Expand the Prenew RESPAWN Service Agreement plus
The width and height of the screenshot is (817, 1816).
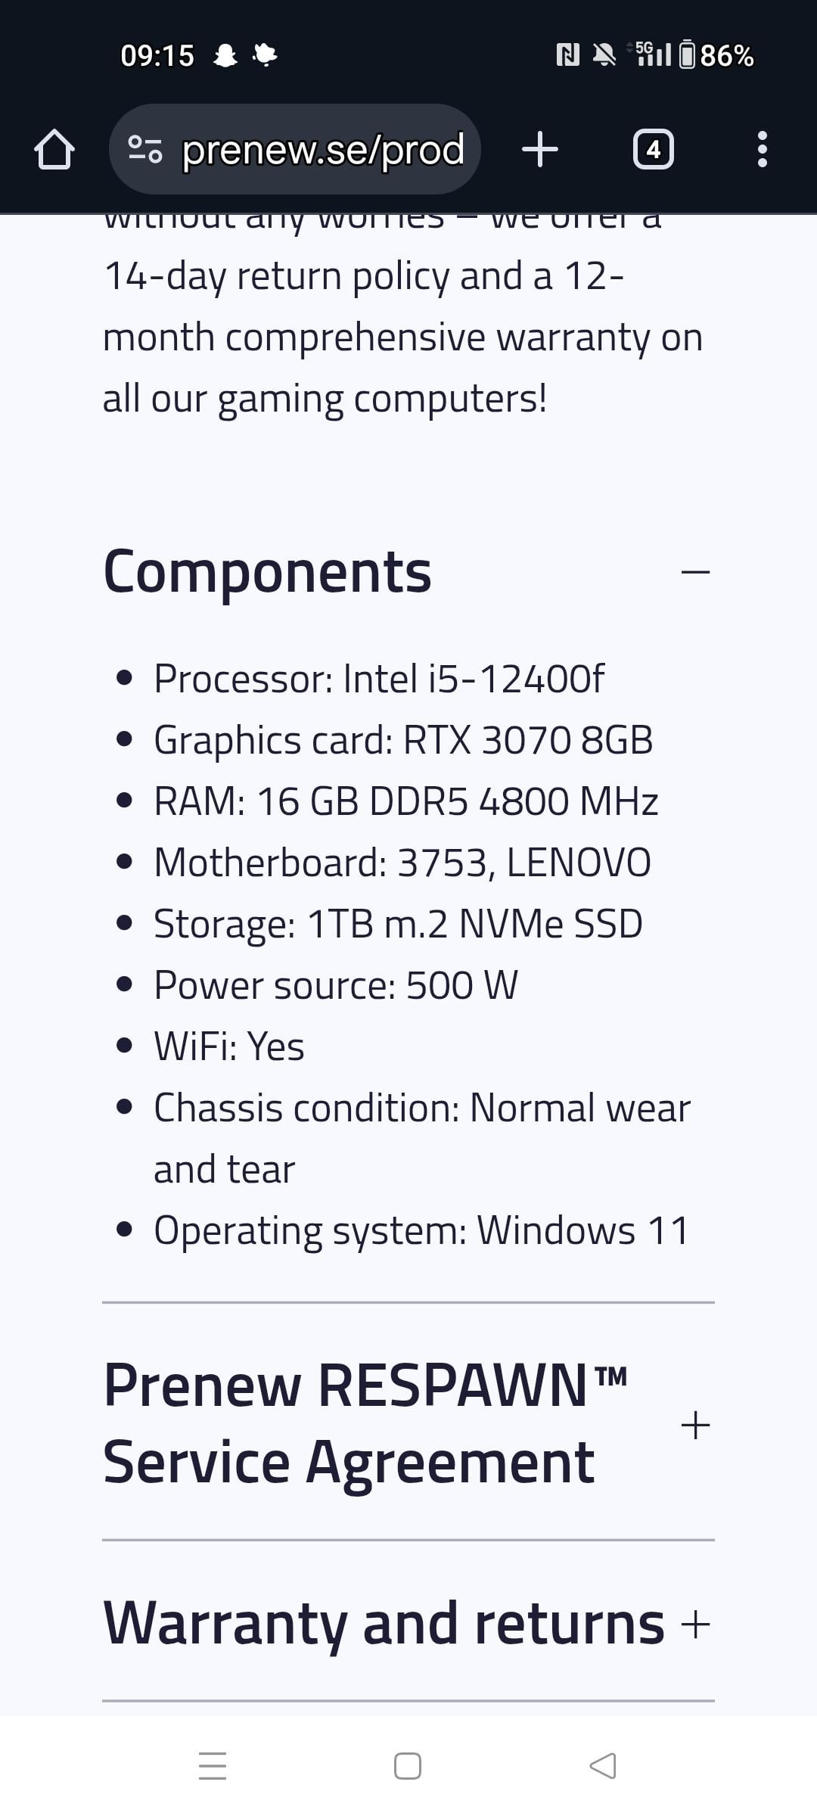pyautogui.click(x=695, y=1426)
